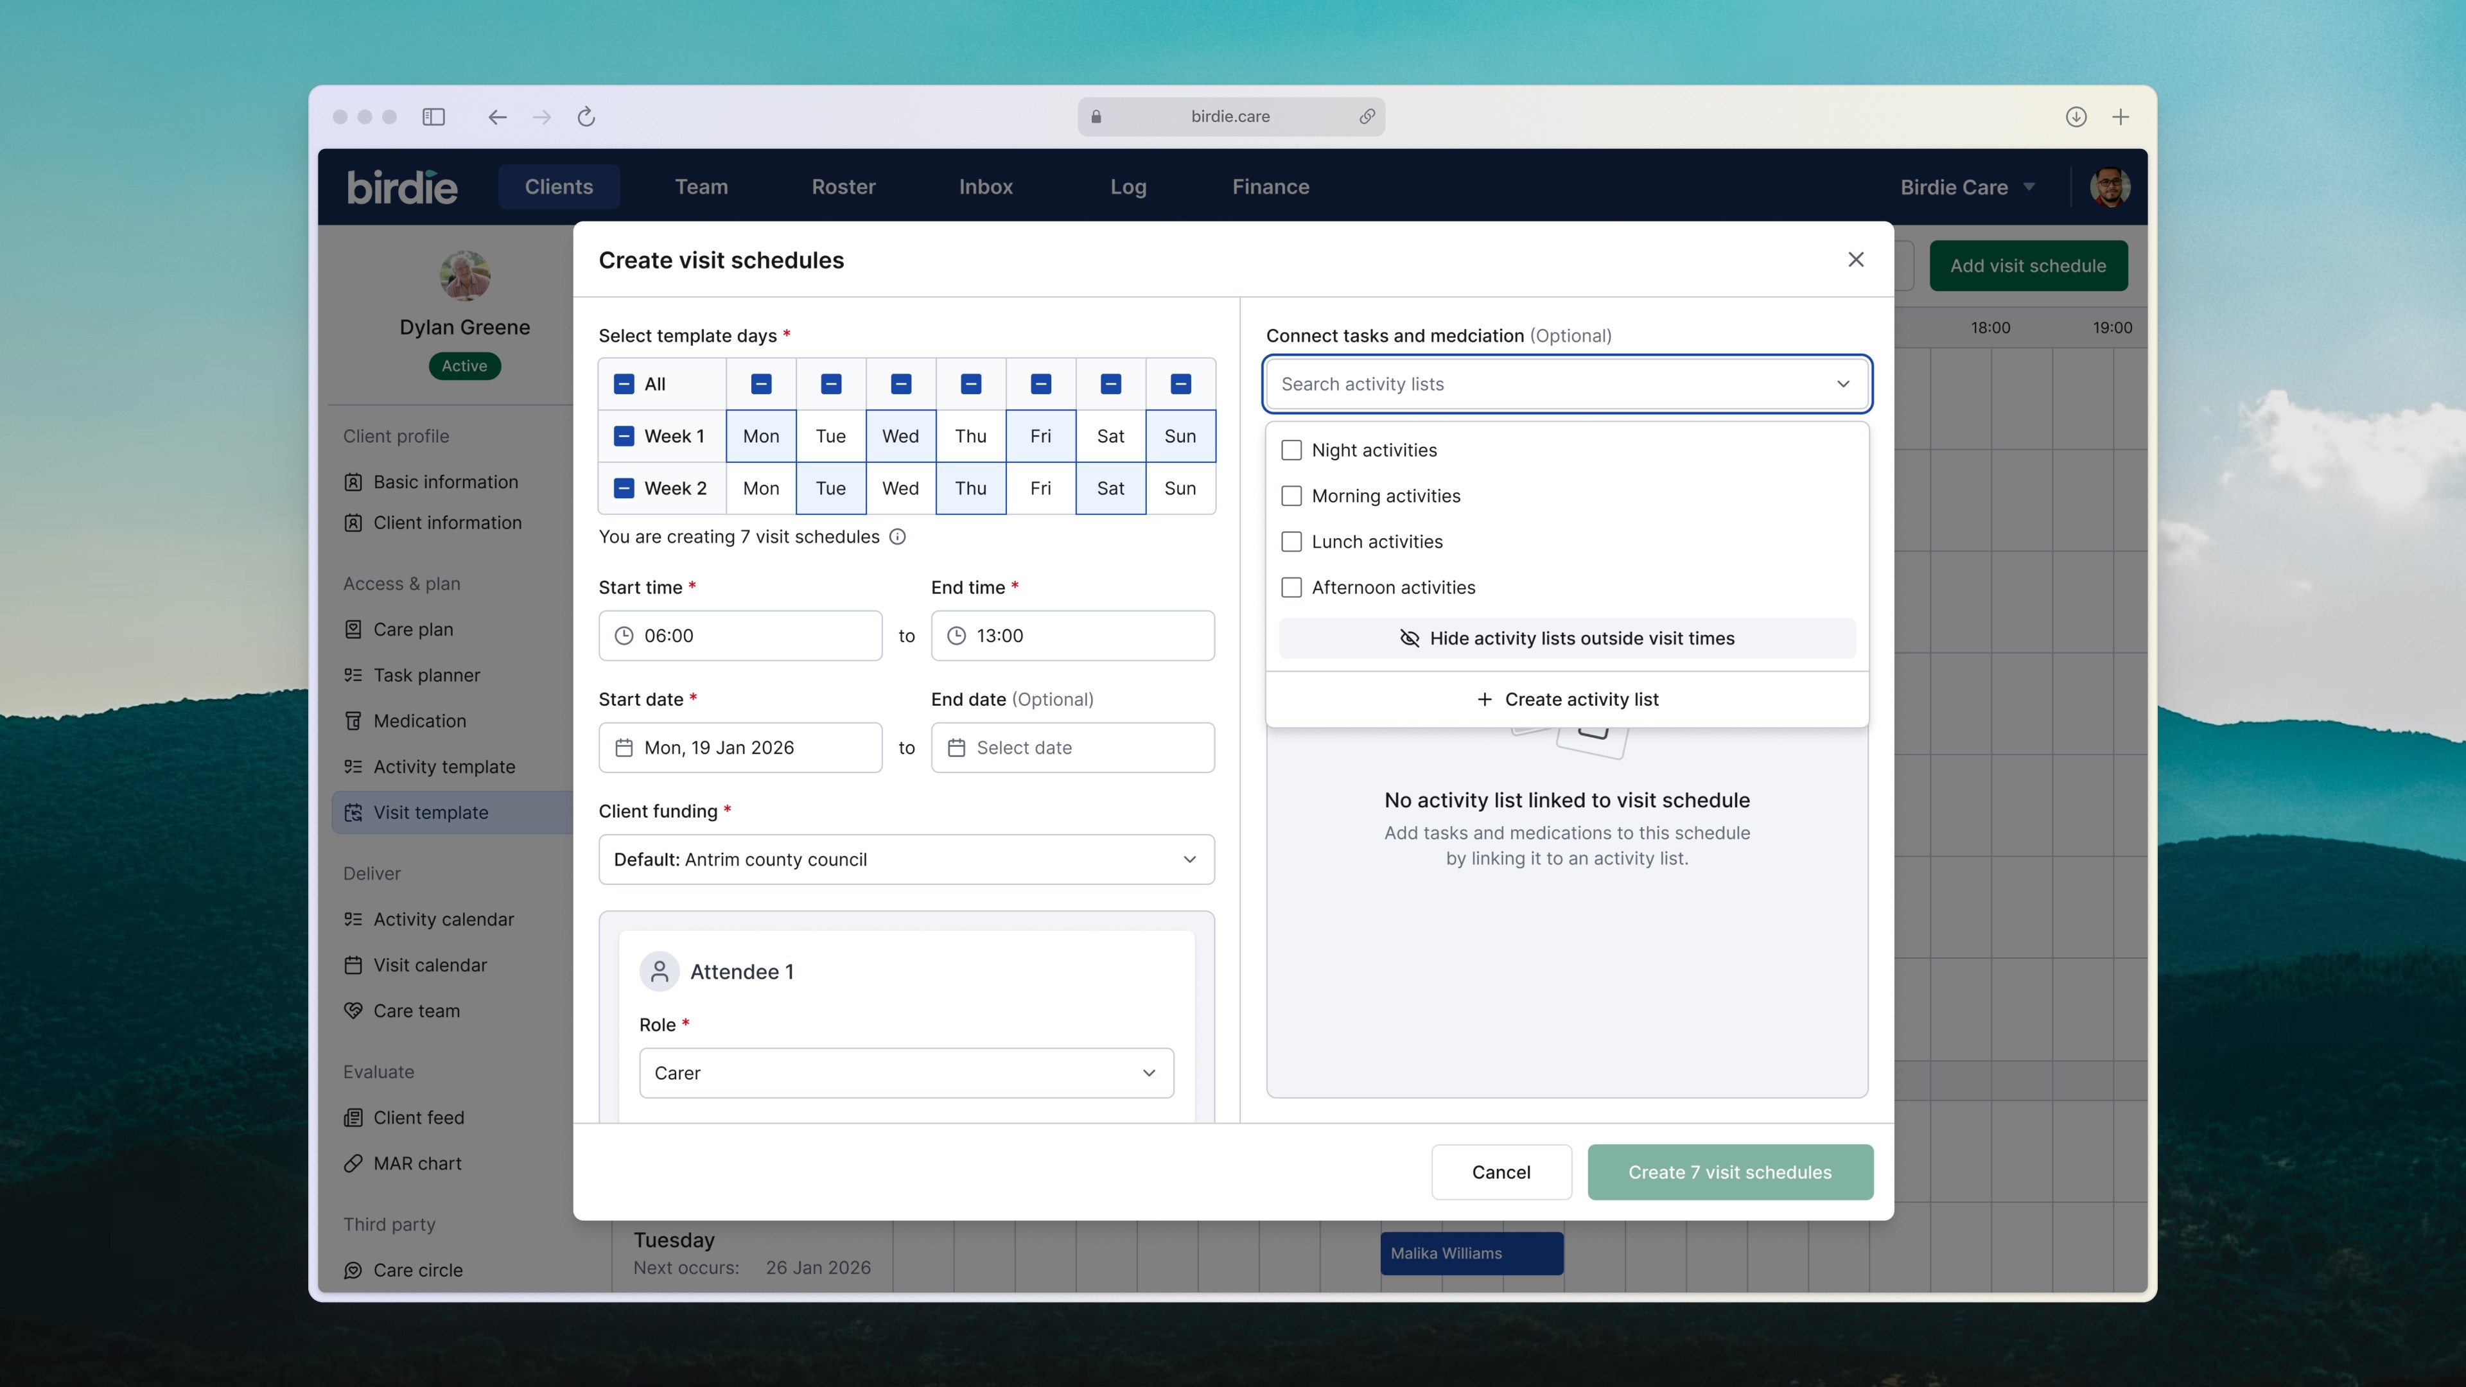2466x1387 pixels.
Task: Reload the page with refresh icon
Action: 586,117
